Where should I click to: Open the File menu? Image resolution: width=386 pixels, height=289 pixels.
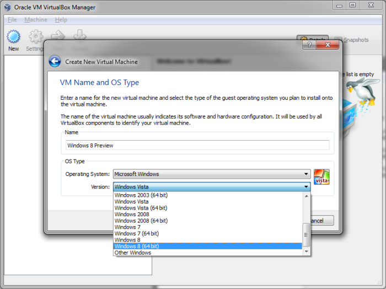[12, 20]
